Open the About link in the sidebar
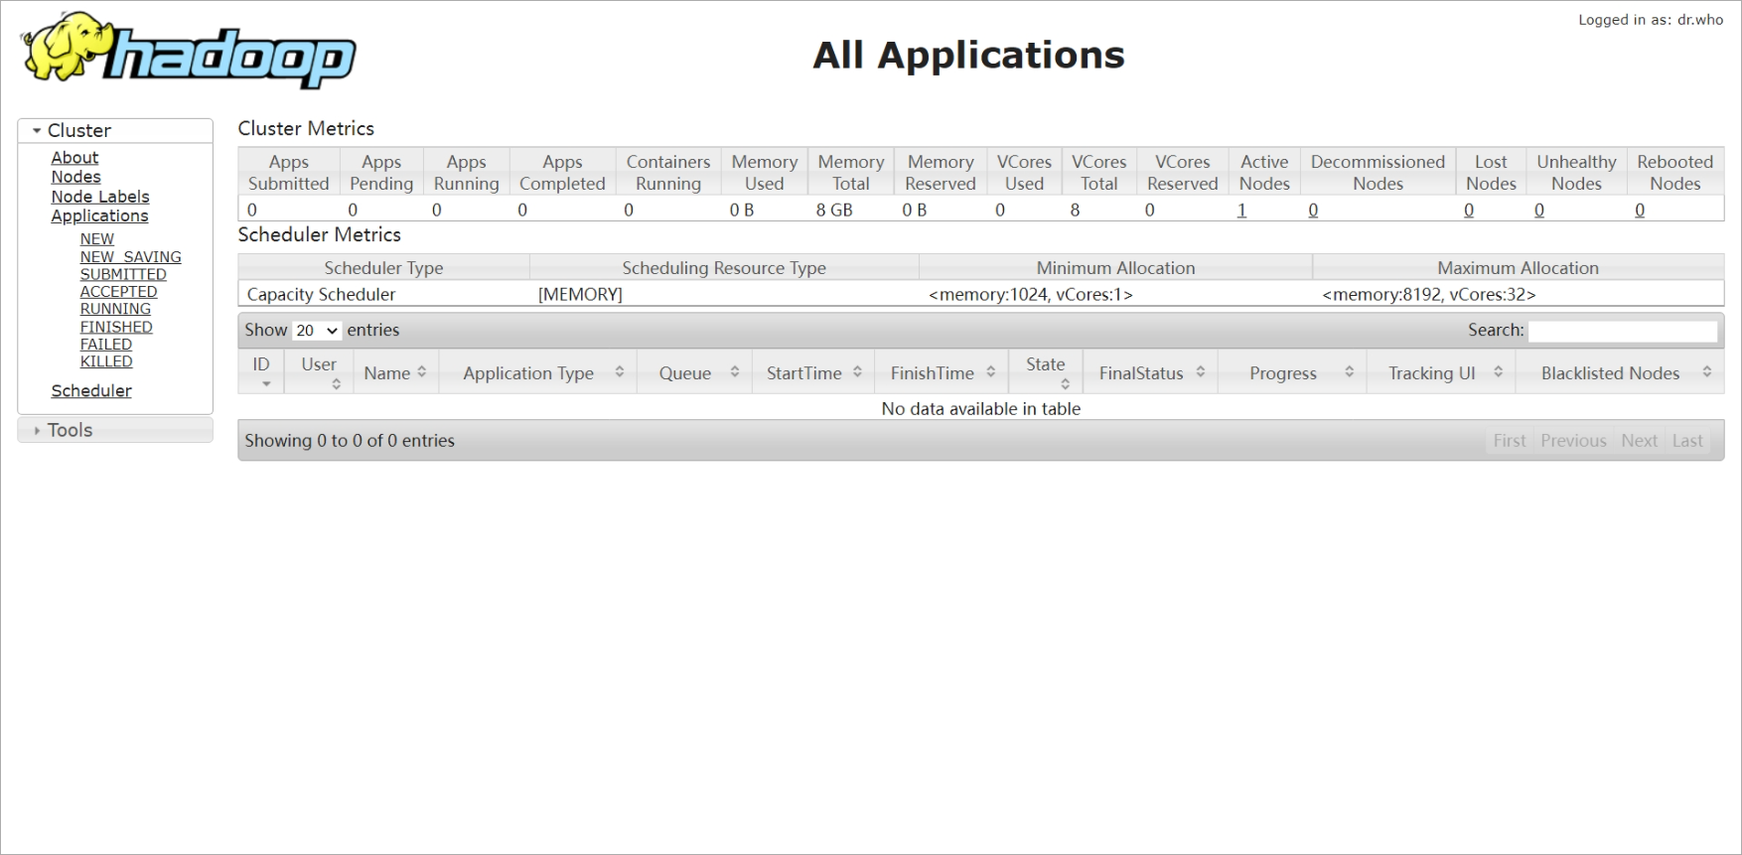The image size is (1742, 855). [x=74, y=158]
